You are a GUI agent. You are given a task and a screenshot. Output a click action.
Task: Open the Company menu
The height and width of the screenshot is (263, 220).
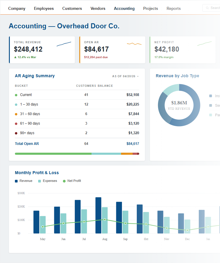pos(17,8)
